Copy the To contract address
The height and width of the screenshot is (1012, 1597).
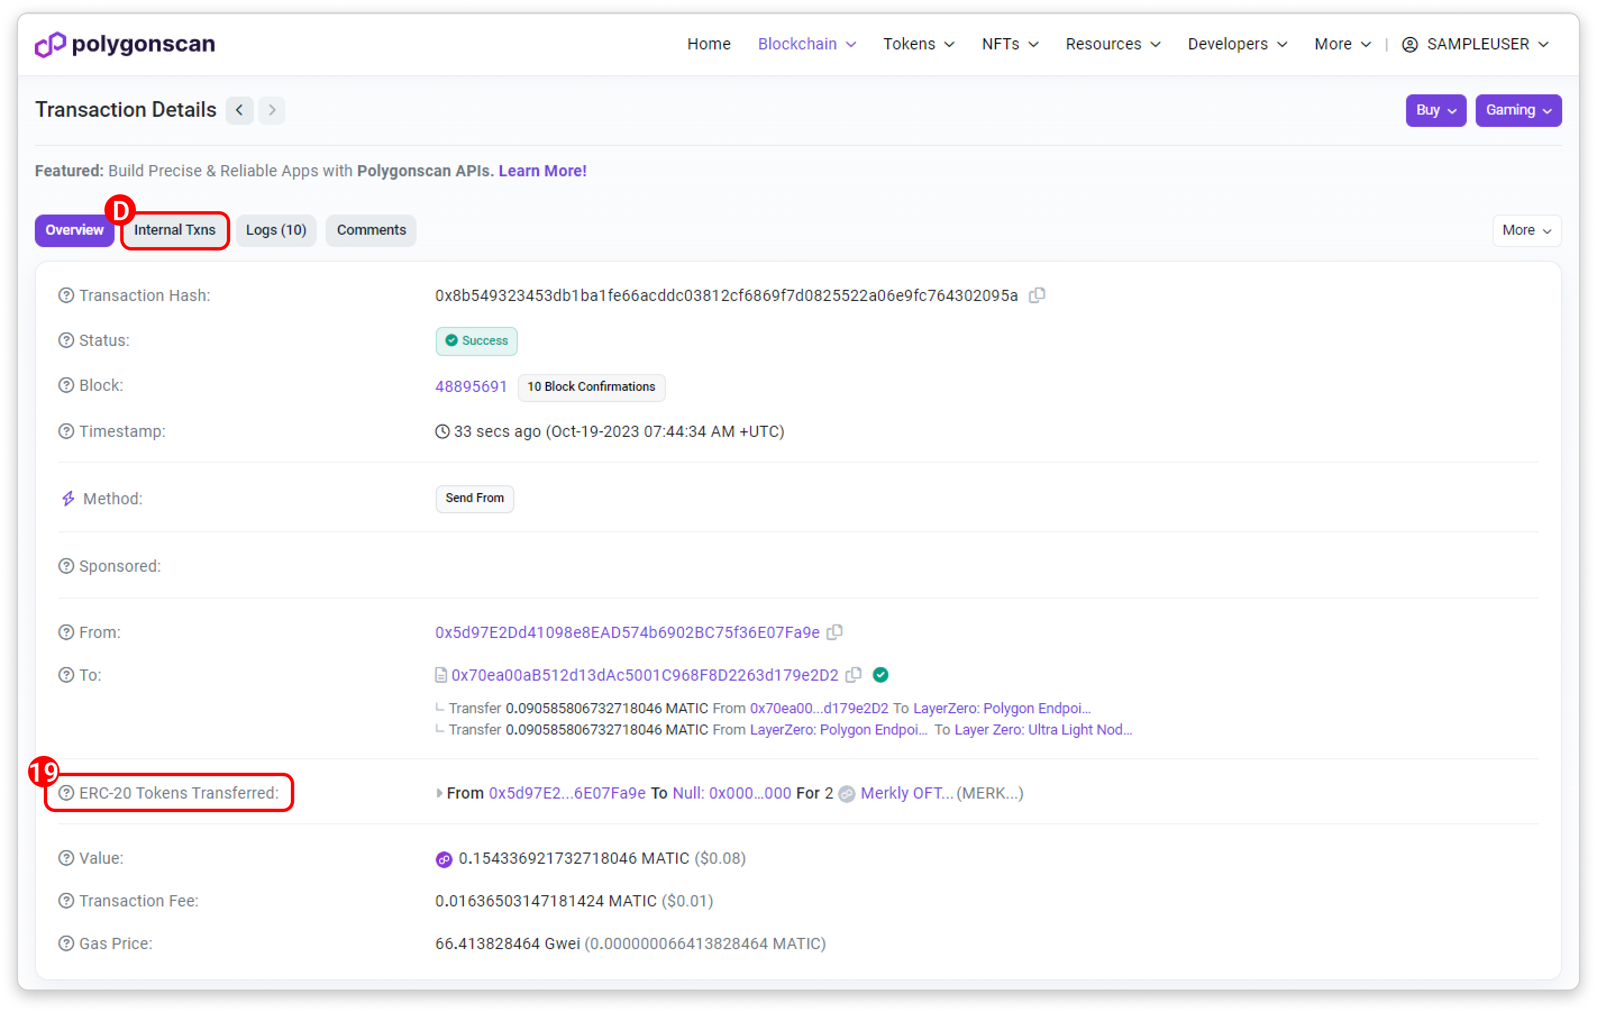click(x=854, y=674)
